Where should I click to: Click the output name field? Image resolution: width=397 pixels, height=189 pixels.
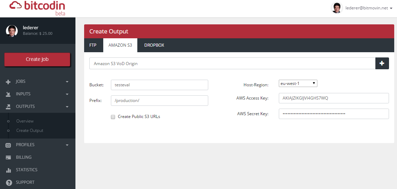click(x=232, y=63)
